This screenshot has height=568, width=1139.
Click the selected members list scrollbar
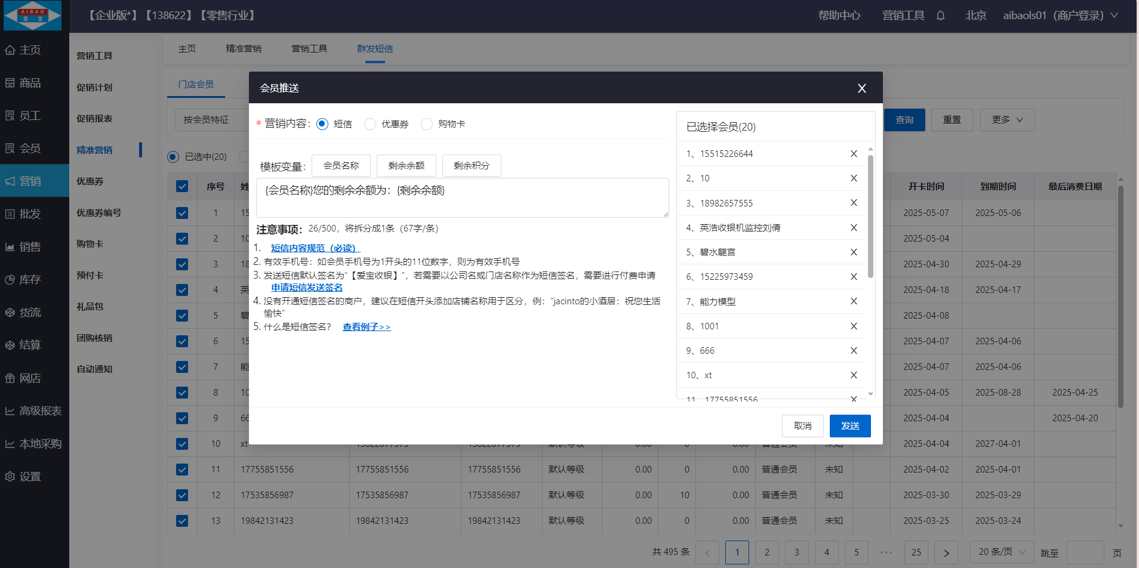pos(870,216)
